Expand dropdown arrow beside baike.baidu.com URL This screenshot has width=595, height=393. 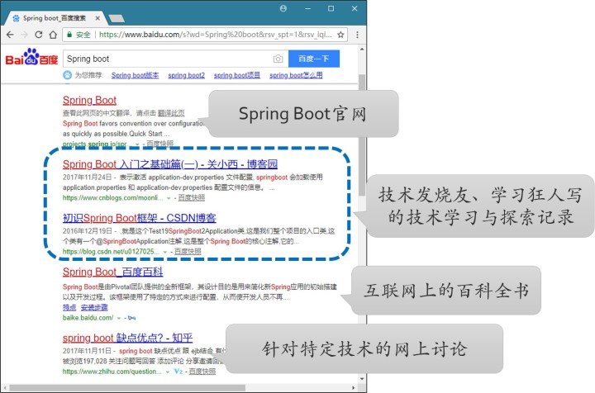[118, 317]
